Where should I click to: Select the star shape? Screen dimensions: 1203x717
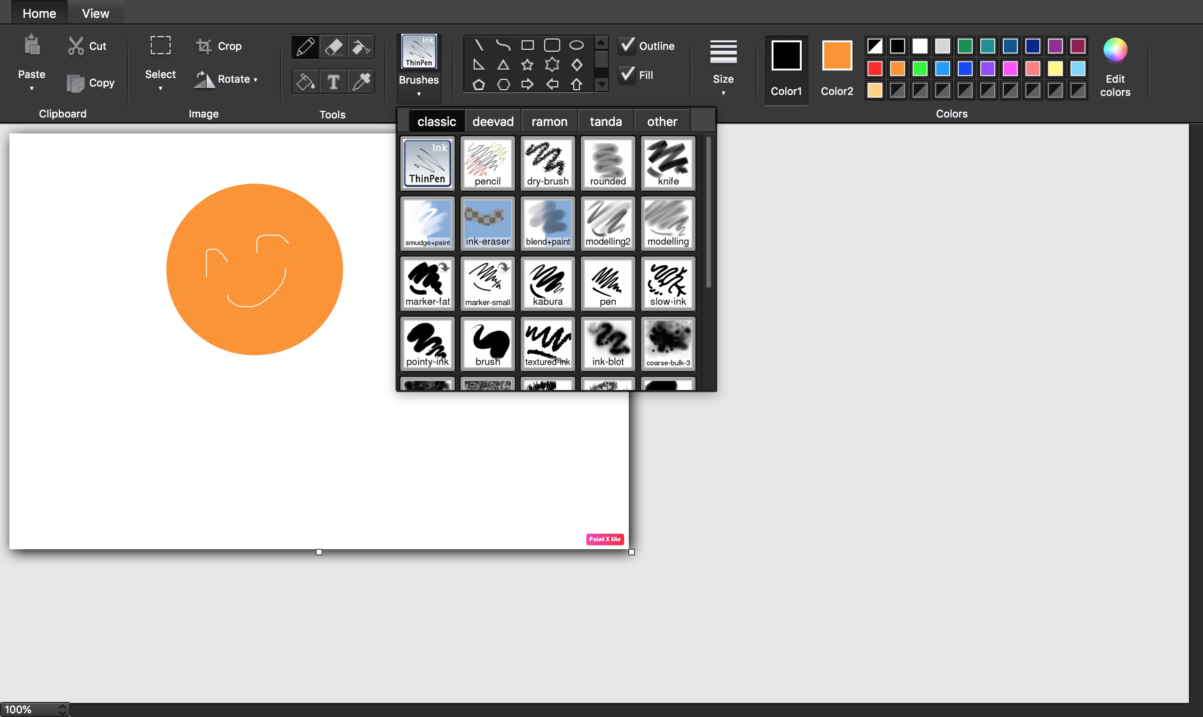point(527,64)
